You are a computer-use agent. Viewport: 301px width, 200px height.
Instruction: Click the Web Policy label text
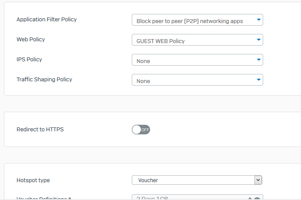31,39
